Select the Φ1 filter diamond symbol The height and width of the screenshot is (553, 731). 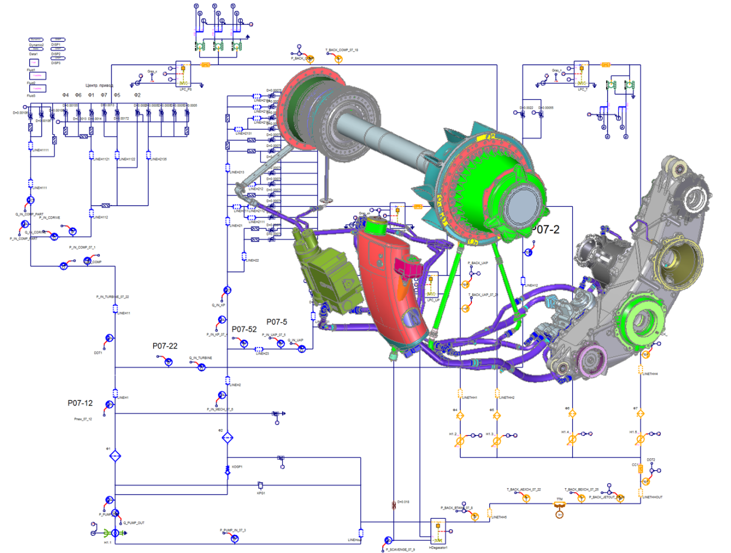[x=115, y=456]
